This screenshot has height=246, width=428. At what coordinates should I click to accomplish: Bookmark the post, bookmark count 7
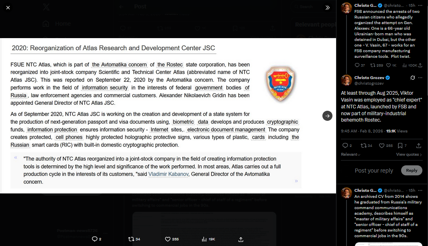pyautogui.click(x=402, y=146)
